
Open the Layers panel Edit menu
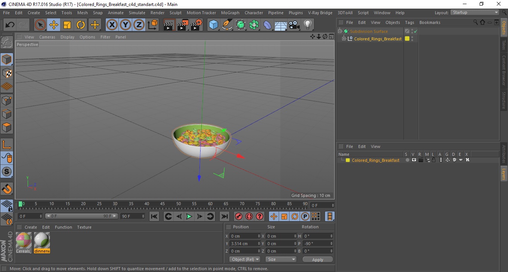click(362, 146)
